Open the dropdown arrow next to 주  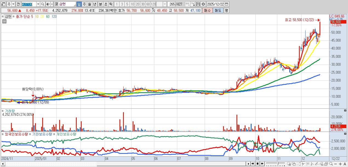coord(13,4)
